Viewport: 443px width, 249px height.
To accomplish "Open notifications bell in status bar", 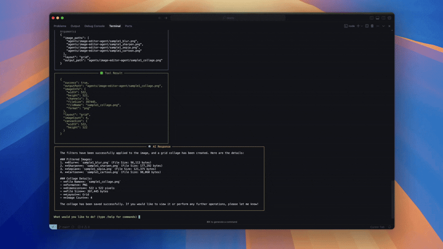I will (x=390, y=227).
